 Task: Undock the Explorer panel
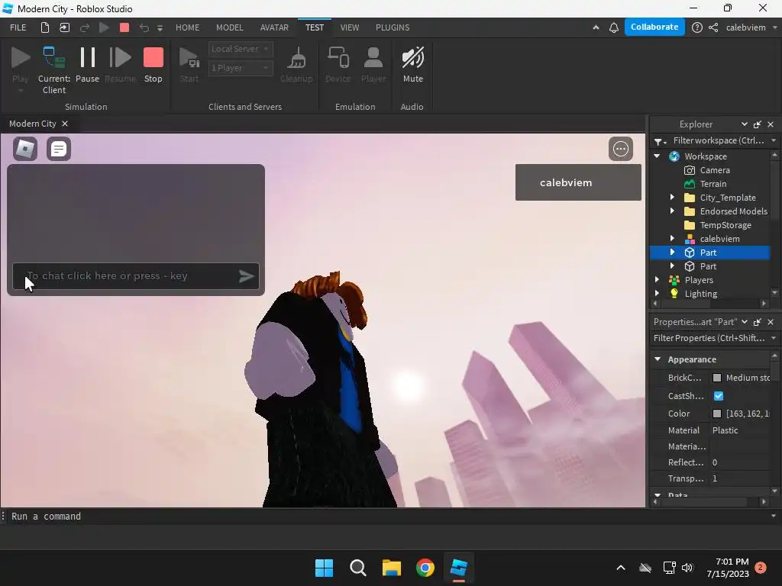tap(757, 124)
